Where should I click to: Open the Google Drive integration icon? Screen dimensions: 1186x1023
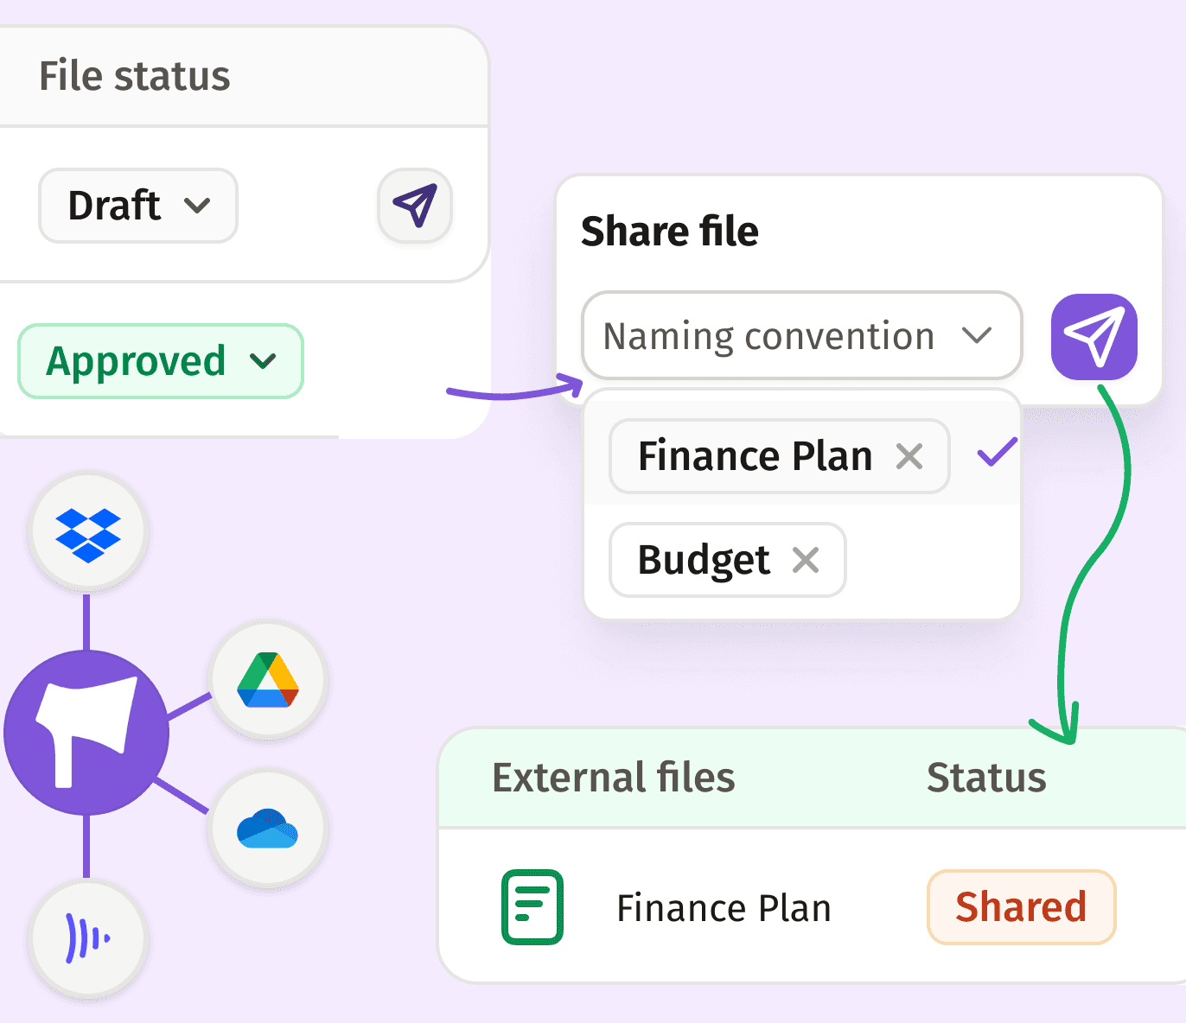(x=268, y=682)
